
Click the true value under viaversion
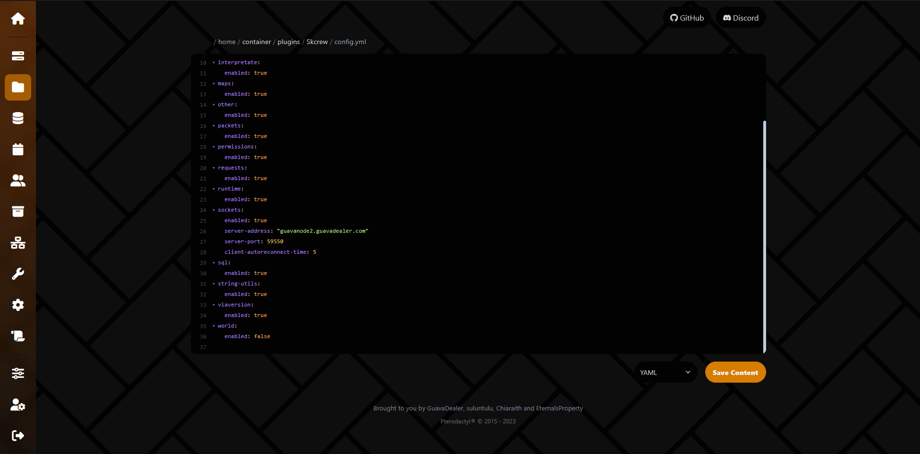click(x=260, y=315)
